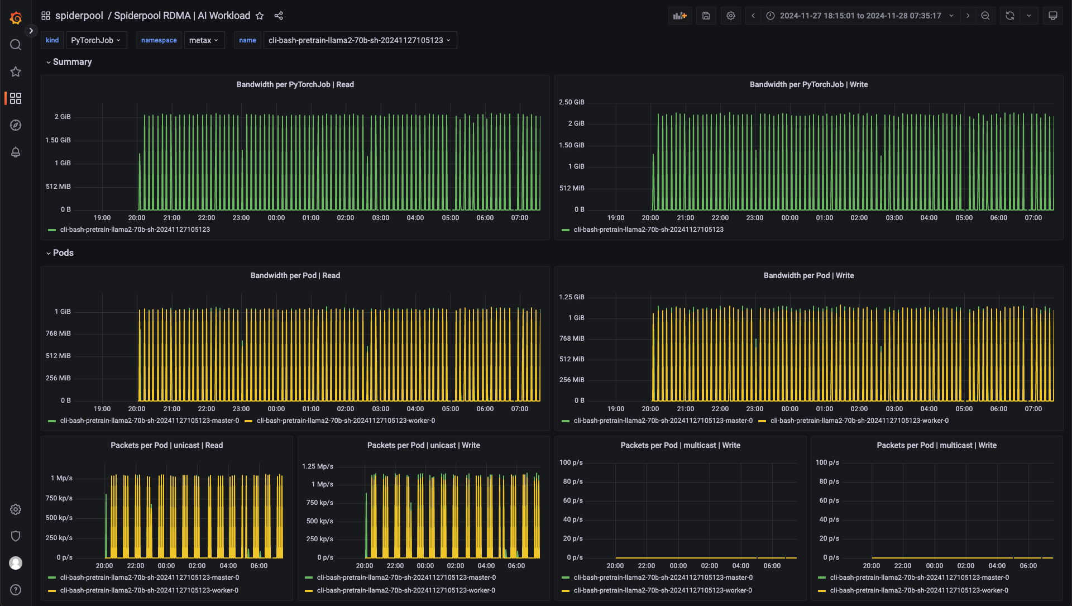
Task: Hide the worker-0 series in Bandwidth per Pod Read
Action: click(346, 421)
